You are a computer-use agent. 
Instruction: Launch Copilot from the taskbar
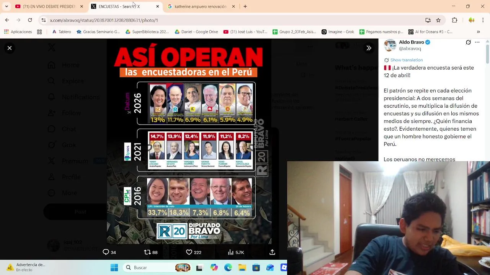214,268
